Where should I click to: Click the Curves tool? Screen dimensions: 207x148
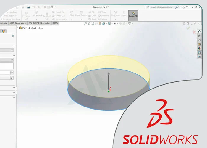(124, 14)
